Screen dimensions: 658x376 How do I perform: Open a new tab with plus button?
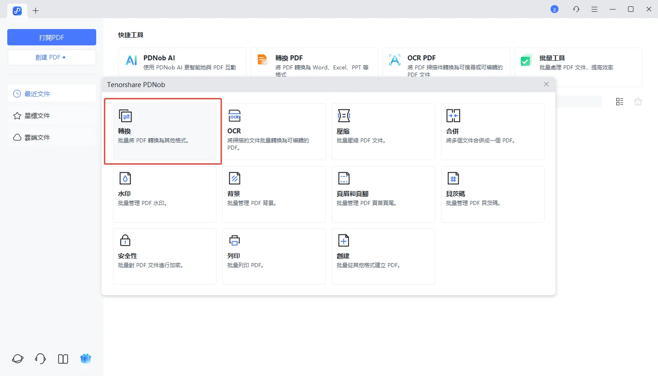click(36, 10)
